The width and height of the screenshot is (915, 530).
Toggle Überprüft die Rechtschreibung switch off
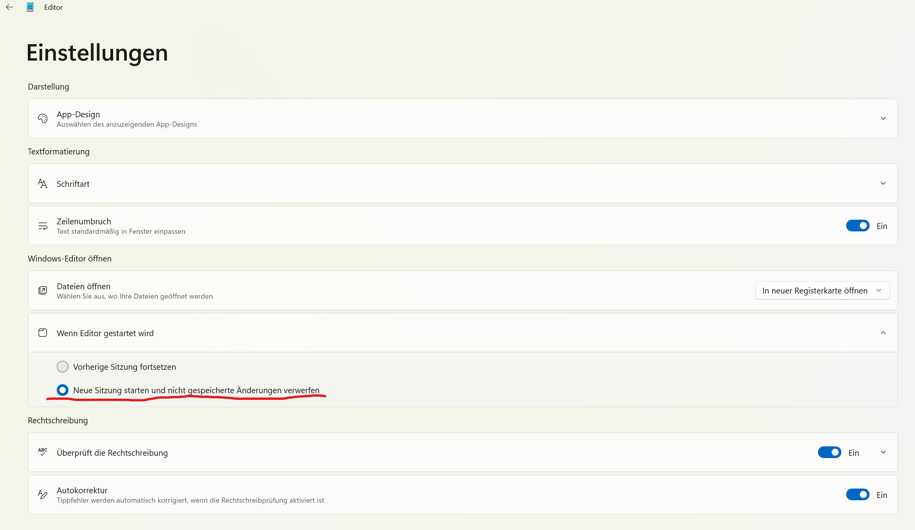[829, 452]
